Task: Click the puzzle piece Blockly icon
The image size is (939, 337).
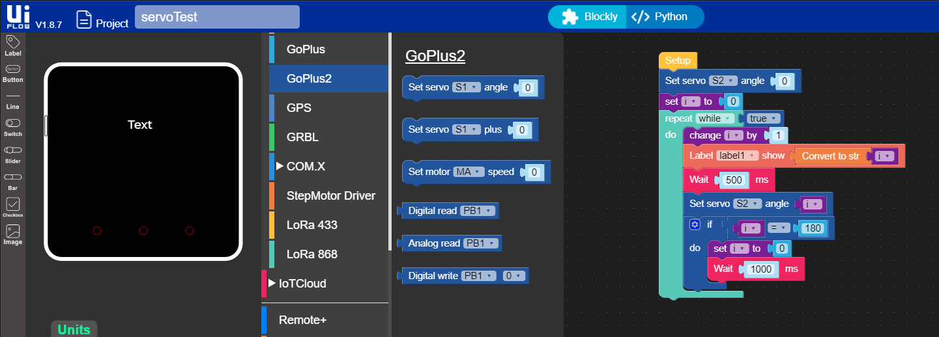Action: click(570, 17)
